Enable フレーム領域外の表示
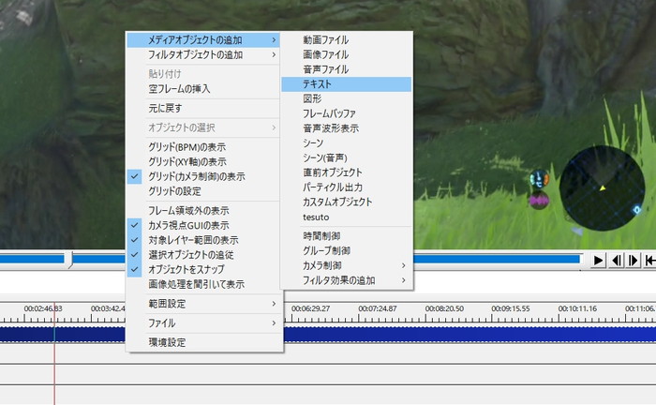656x405 pixels. tap(203, 210)
